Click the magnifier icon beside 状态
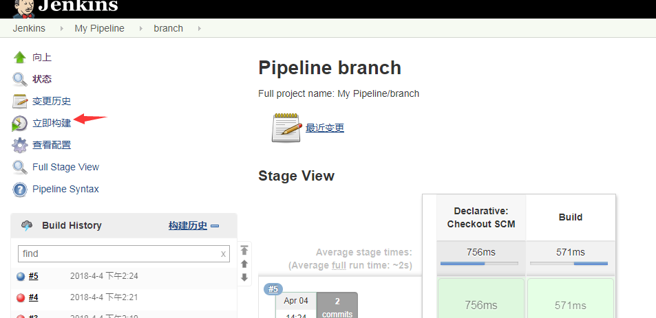Viewport: 656px width, 318px height. pyautogui.click(x=20, y=79)
